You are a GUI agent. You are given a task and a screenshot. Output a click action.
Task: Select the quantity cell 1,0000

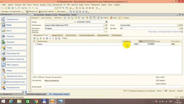pyautogui.click(x=130, y=44)
